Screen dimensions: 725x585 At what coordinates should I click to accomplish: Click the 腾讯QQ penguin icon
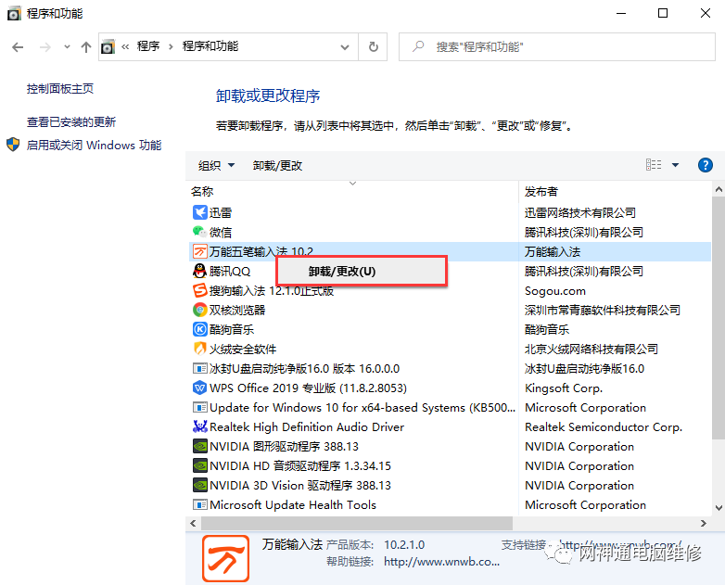coord(199,271)
